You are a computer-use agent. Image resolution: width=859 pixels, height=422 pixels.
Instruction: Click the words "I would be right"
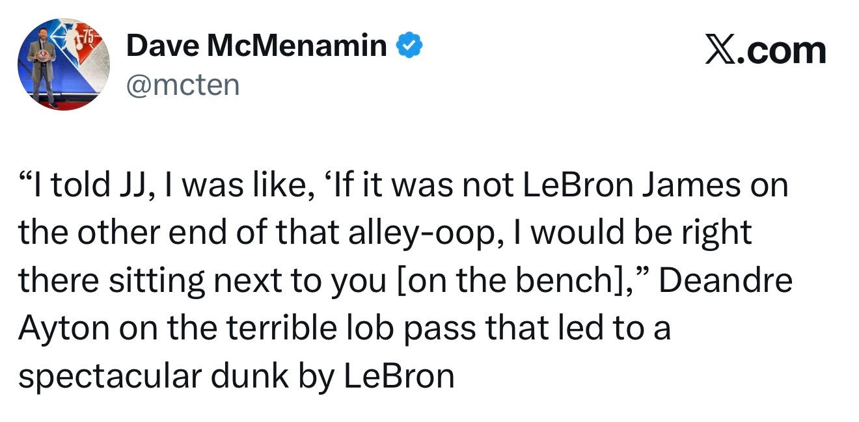point(641,234)
